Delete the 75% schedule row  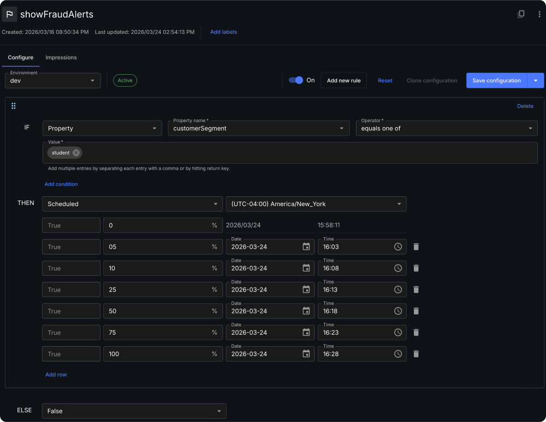416,333
